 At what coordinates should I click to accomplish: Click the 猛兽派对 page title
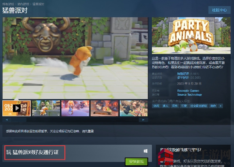pyautogui.click(x=15, y=10)
